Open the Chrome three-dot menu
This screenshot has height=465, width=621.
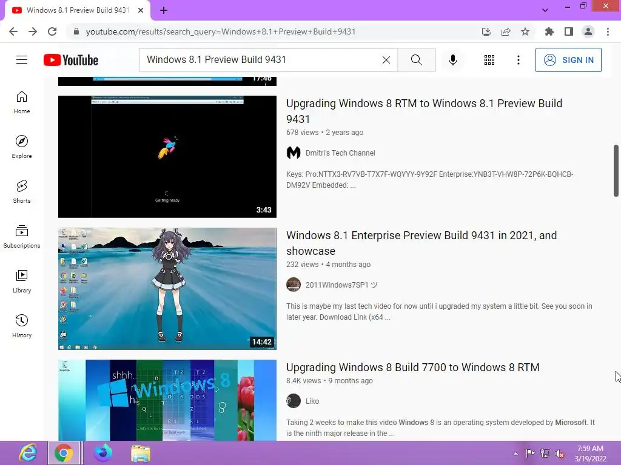[x=608, y=31]
